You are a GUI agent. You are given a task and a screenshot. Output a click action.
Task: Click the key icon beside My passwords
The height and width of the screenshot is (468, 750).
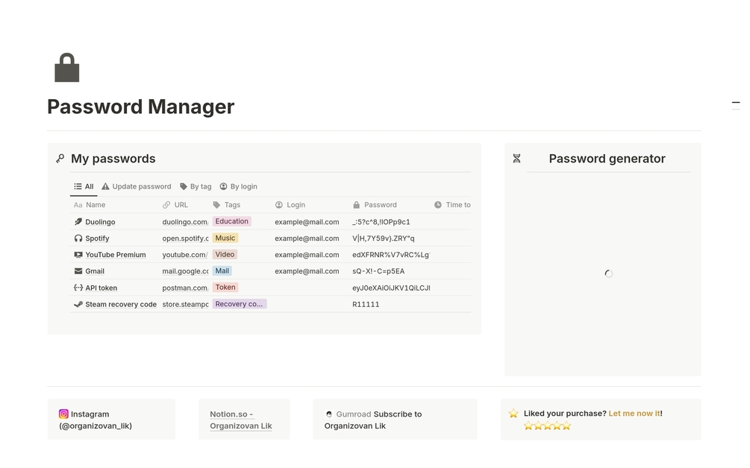coord(60,158)
